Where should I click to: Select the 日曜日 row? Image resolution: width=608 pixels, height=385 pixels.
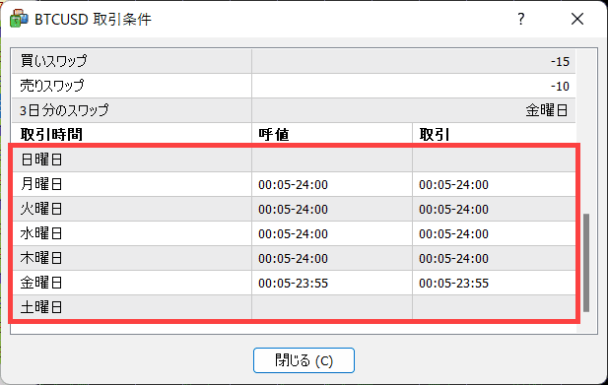(x=294, y=160)
